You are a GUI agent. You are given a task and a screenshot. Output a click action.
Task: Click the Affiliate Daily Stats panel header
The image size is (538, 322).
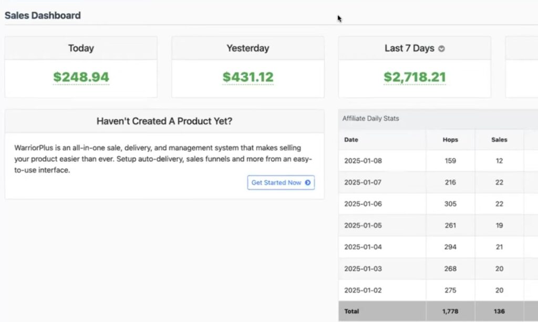point(371,119)
